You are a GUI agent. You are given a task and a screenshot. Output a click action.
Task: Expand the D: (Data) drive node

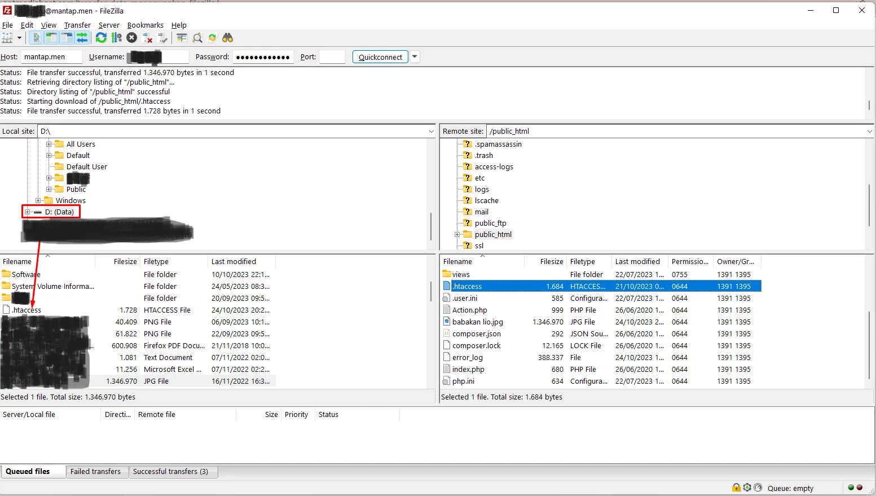(x=27, y=212)
